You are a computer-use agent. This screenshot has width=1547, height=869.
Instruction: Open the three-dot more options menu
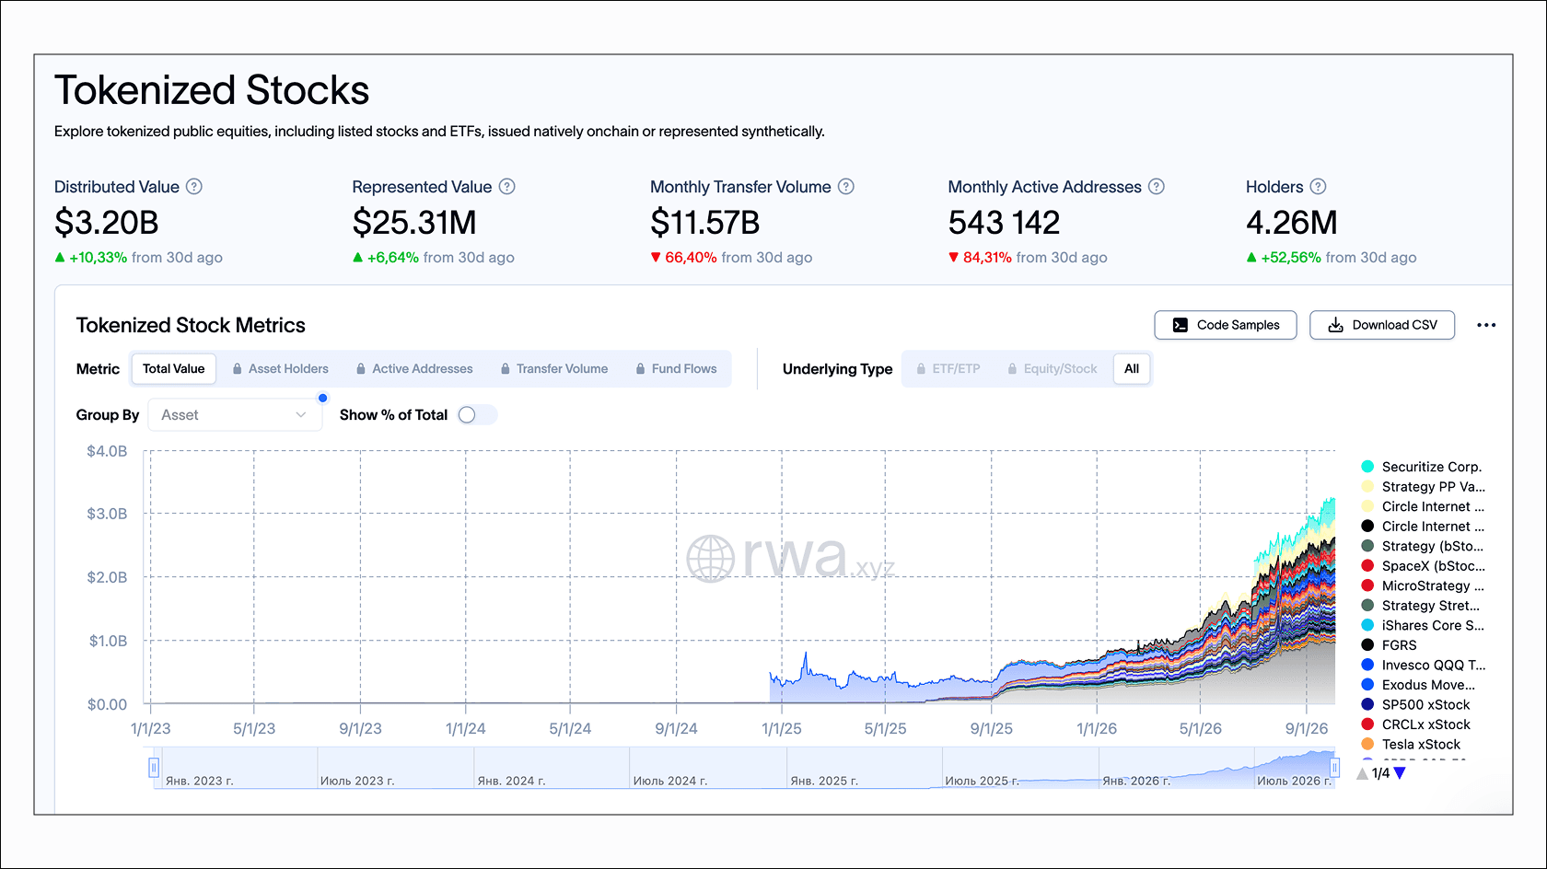(1486, 325)
